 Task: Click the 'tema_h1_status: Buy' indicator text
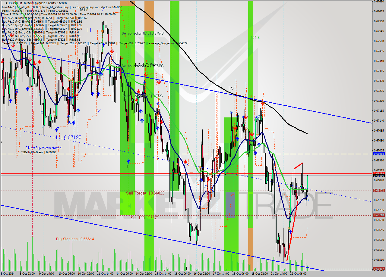[55, 7]
